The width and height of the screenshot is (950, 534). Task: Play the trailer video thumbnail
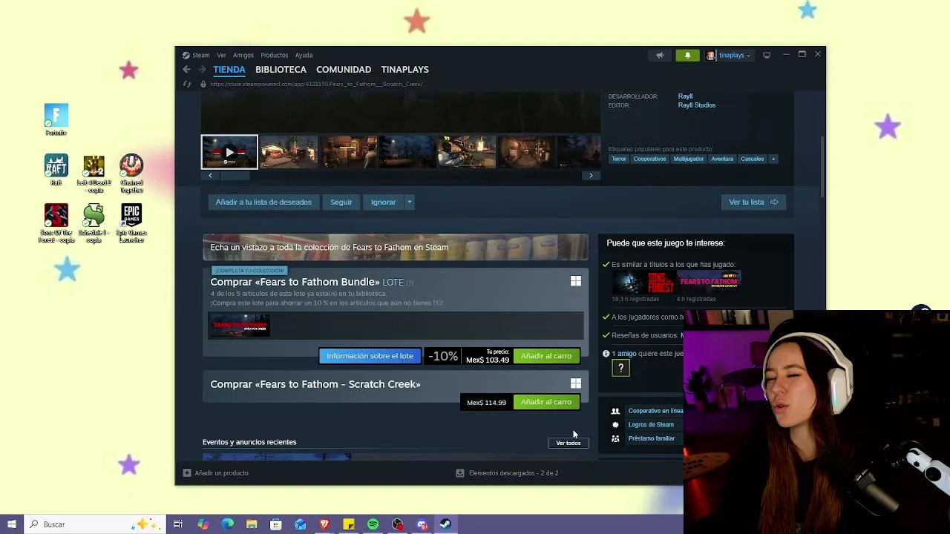(x=229, y=152)
